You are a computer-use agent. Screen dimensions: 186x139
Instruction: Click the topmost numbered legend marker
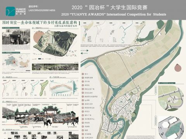pyautogui.click(x=83, y=74)
